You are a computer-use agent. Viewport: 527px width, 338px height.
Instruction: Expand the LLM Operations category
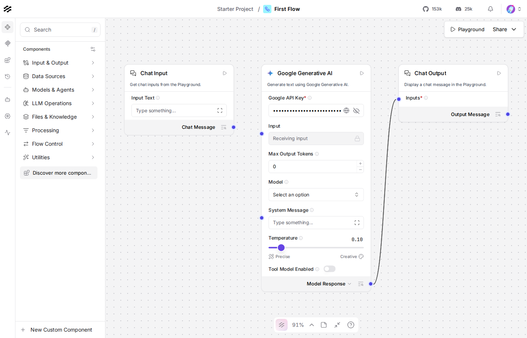(x=59, y=103)
